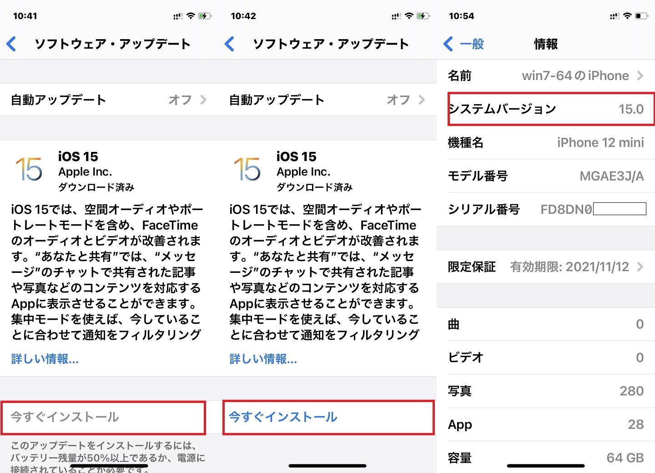The image size is (655, 473).
Task: Tap back arrow on the 10:41 screen
Action: click(12, 44)
